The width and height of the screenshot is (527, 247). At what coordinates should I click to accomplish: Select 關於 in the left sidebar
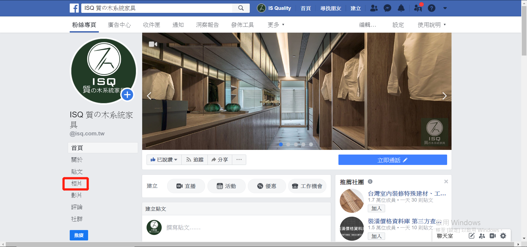(77, 160)
